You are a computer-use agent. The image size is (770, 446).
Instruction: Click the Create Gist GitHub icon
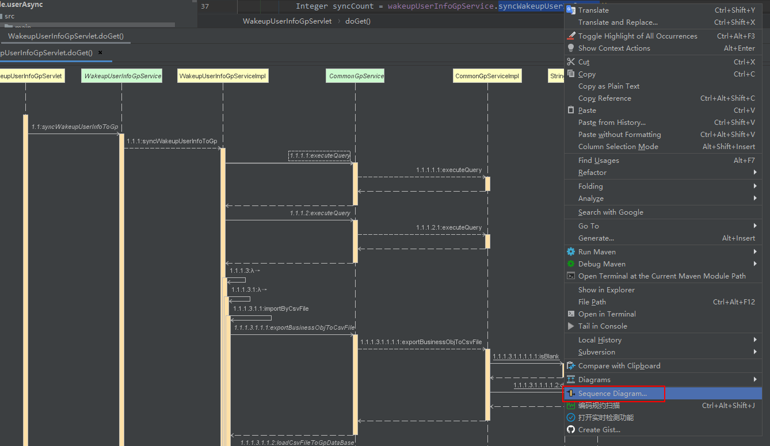point(570,429)
